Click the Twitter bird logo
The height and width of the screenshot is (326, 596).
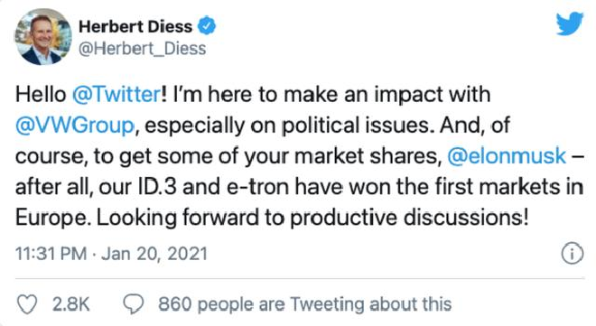tap(570, 23)
